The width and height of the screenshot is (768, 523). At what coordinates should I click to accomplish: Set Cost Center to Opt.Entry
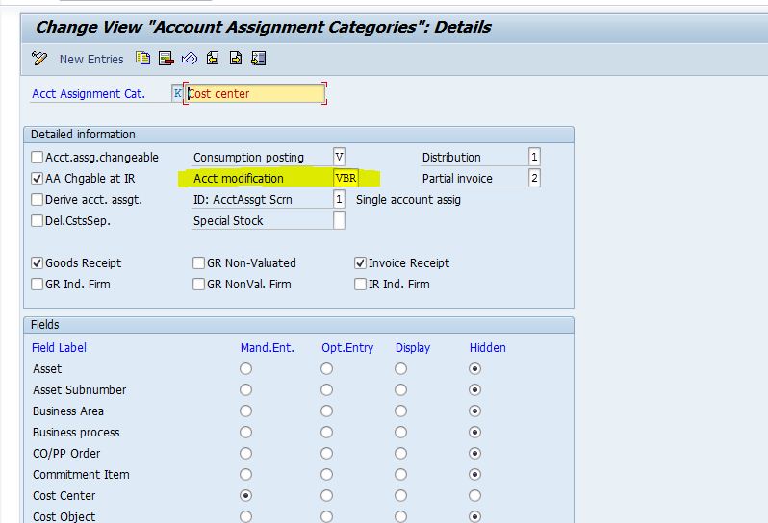326,496
